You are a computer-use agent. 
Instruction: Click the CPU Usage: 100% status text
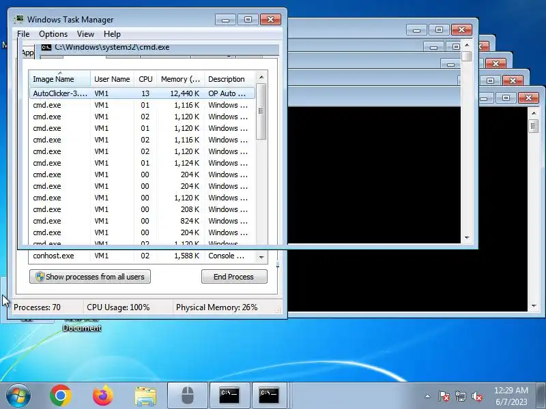[x=118, y=307]
